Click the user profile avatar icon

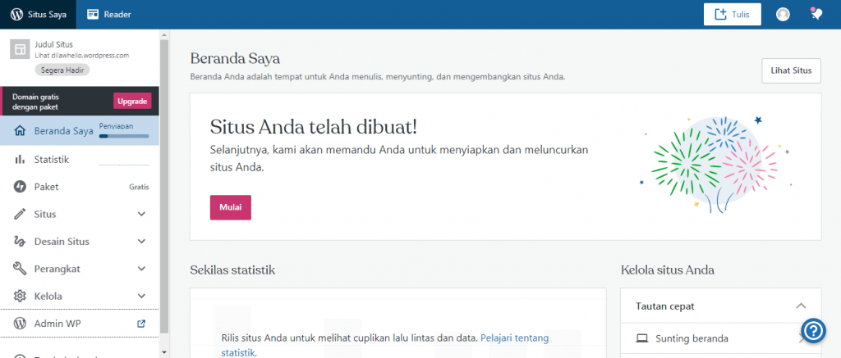[783, 14]
